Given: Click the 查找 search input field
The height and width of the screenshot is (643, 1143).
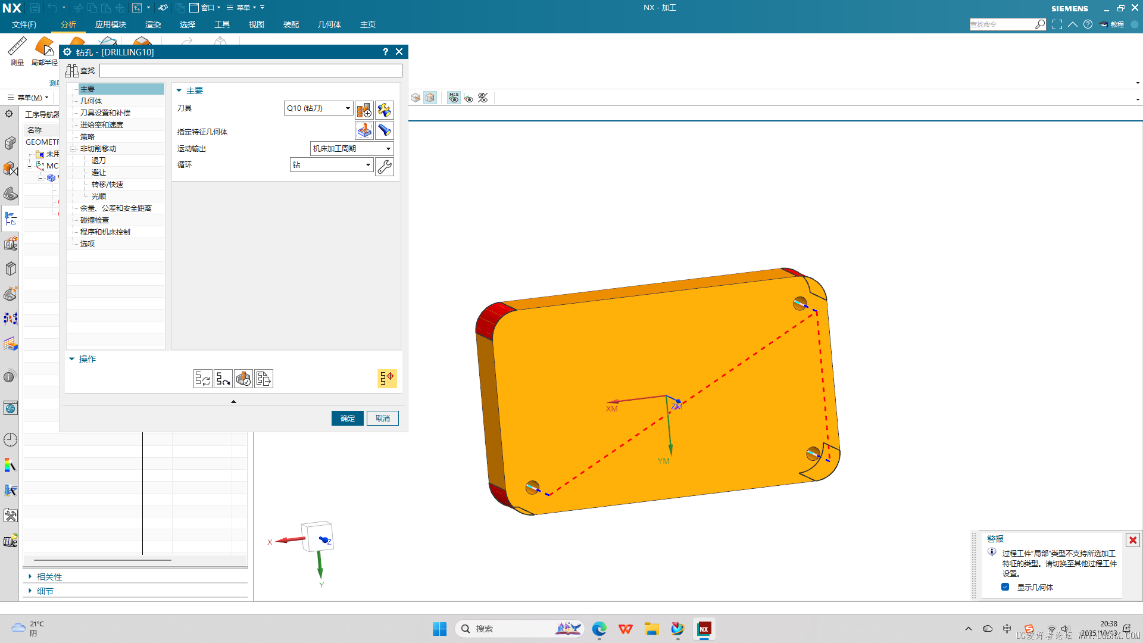Looking at the screenshot, I should [x=251, y=71].
